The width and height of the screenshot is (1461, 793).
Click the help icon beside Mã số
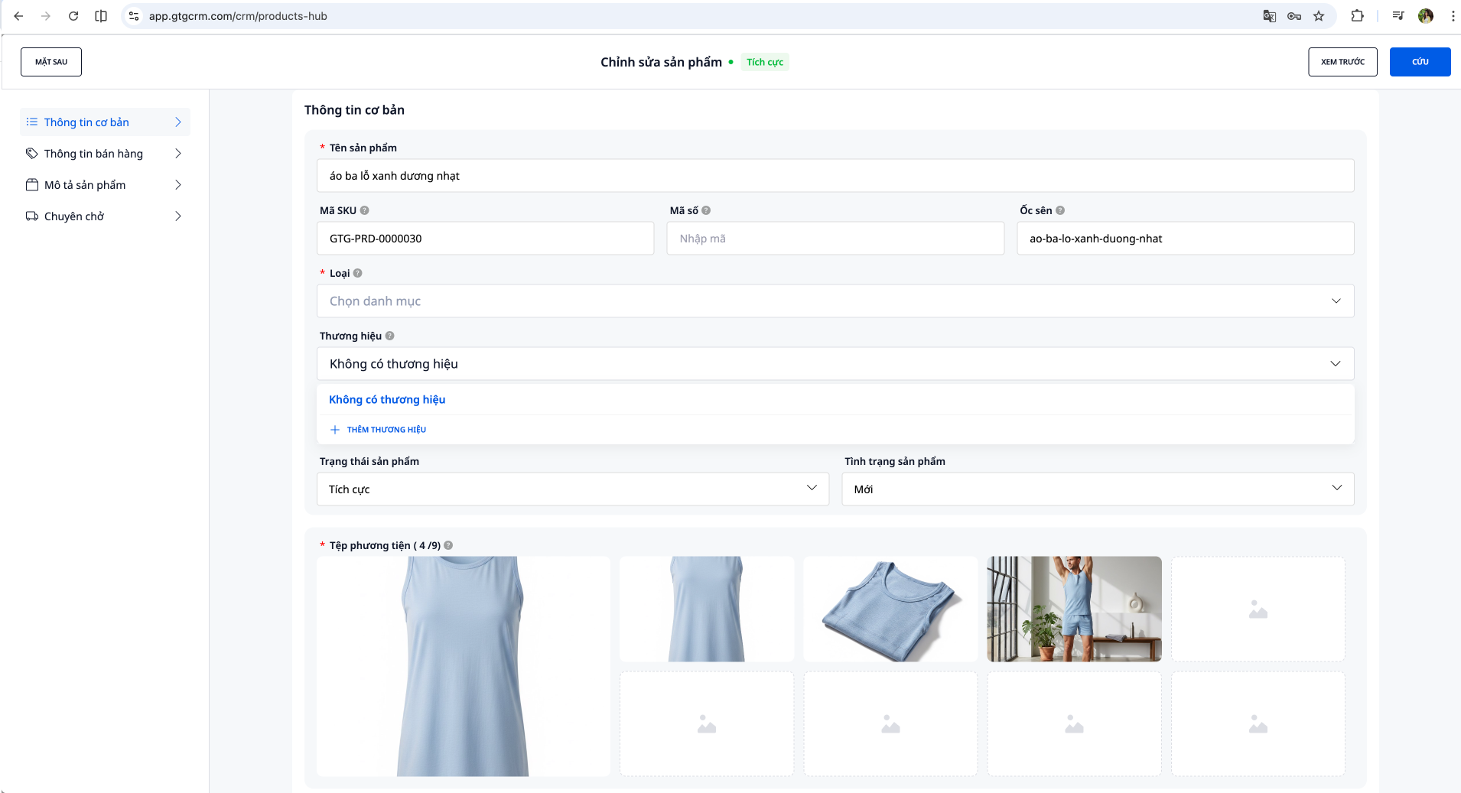706,210
